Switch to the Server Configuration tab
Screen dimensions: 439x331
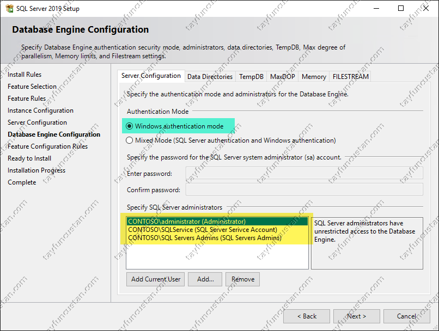pos(151,76)
